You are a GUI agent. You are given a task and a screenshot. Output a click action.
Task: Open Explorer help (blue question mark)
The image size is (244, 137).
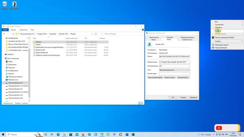143,30
